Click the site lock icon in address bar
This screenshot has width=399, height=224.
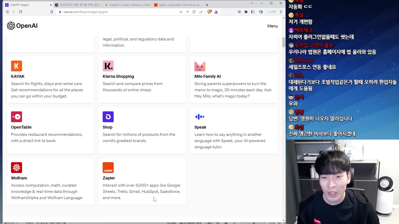point(60,12)
